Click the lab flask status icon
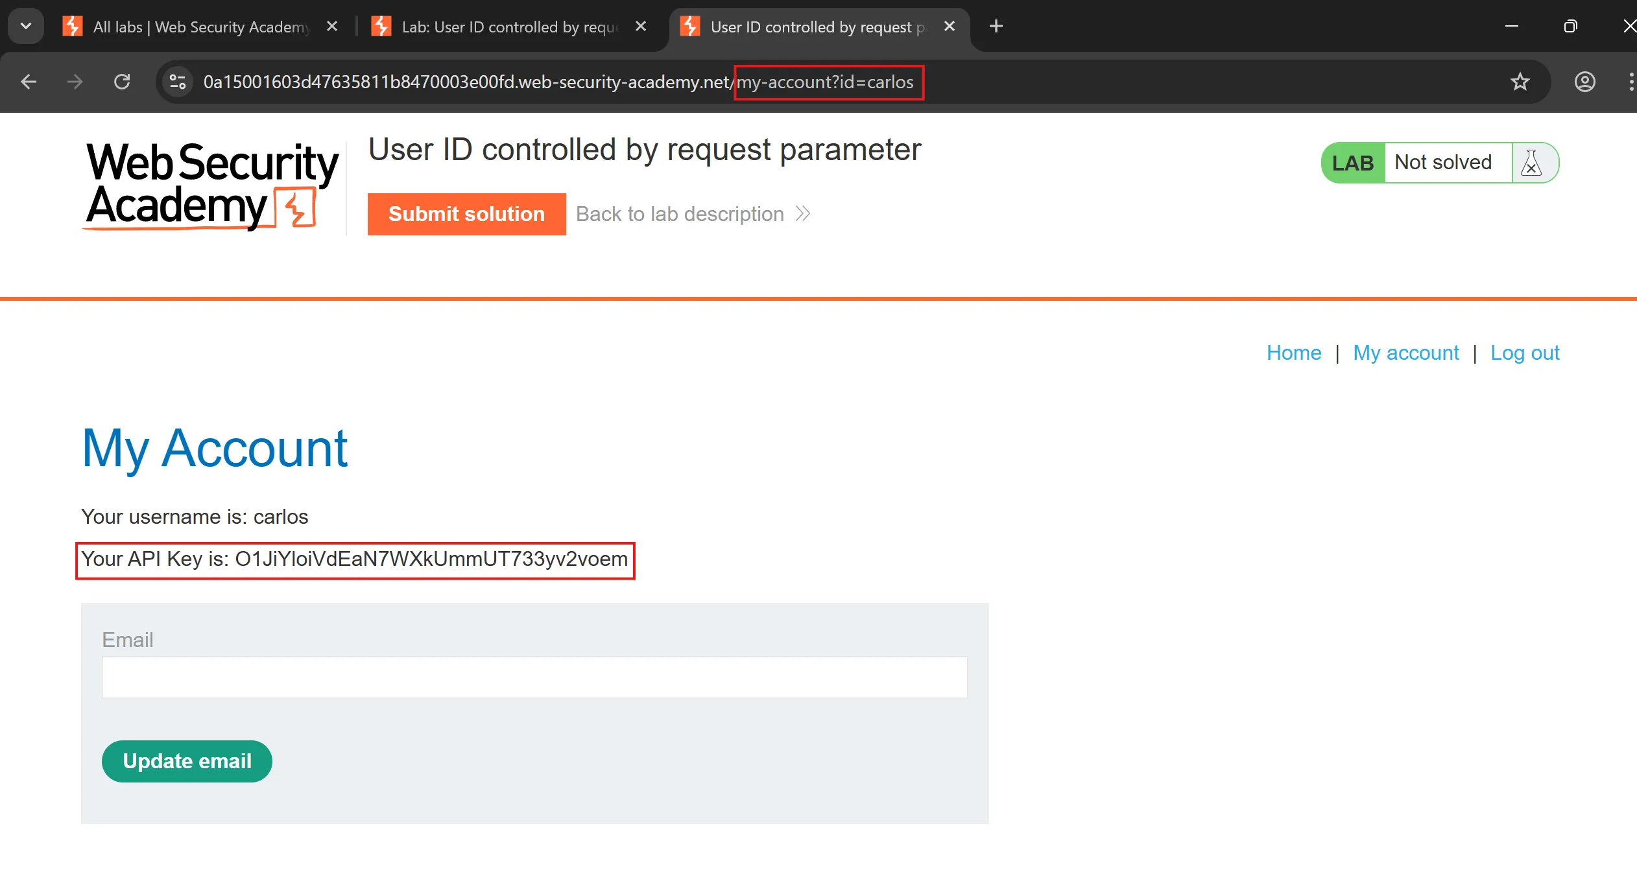This screenshot has width=1637, height=870. click(1531, 163)
